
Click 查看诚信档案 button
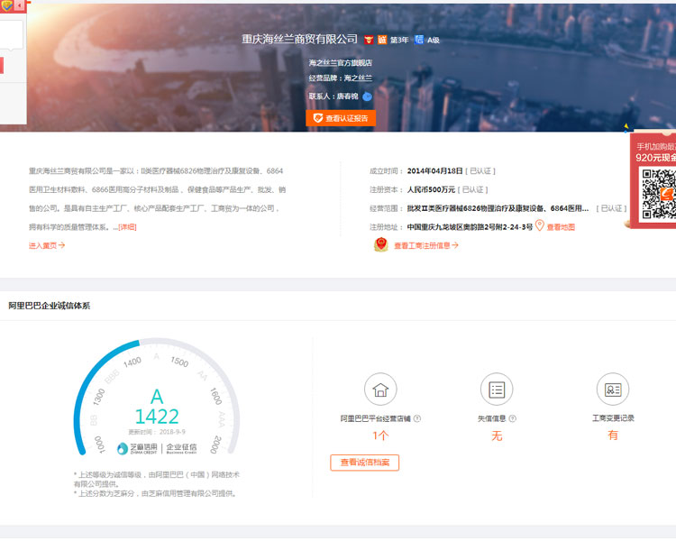(x=364, y=463)
